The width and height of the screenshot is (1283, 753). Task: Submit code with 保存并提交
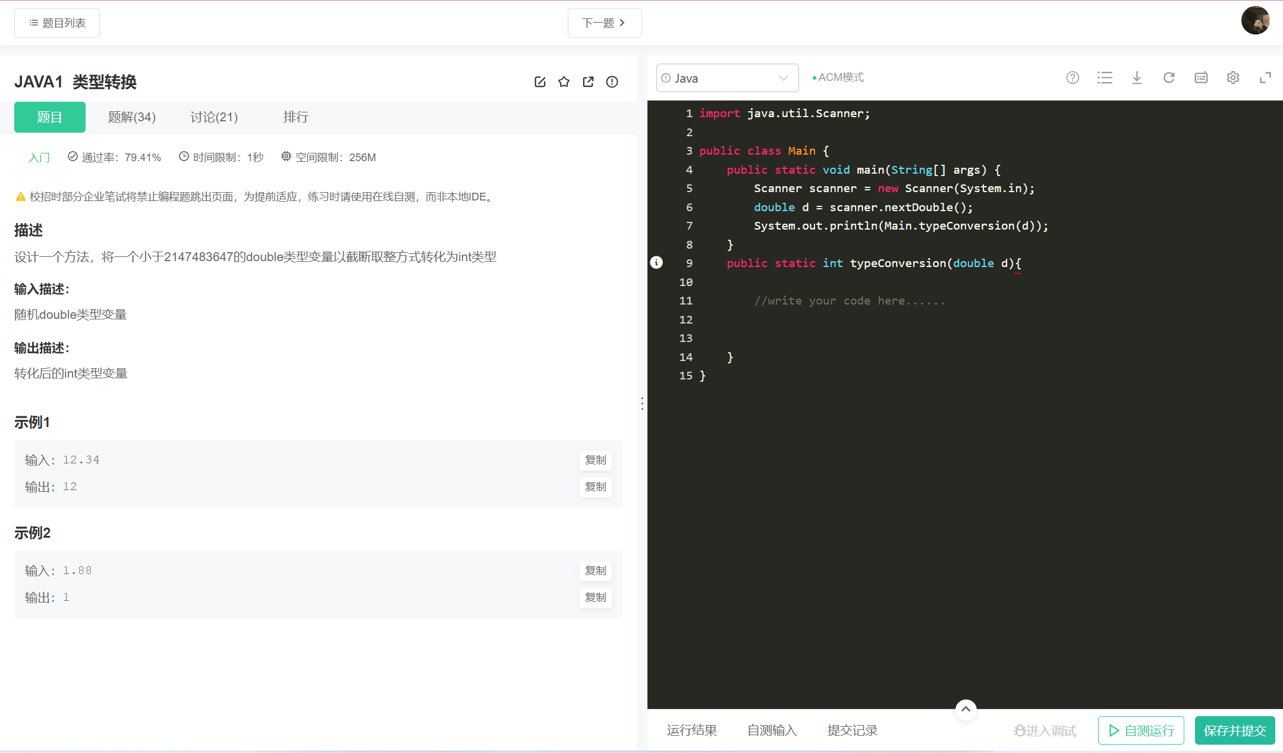pos(1235,730)
